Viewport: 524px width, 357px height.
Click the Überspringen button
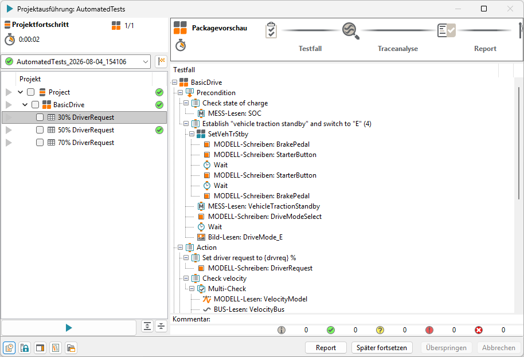coord(446,348)
